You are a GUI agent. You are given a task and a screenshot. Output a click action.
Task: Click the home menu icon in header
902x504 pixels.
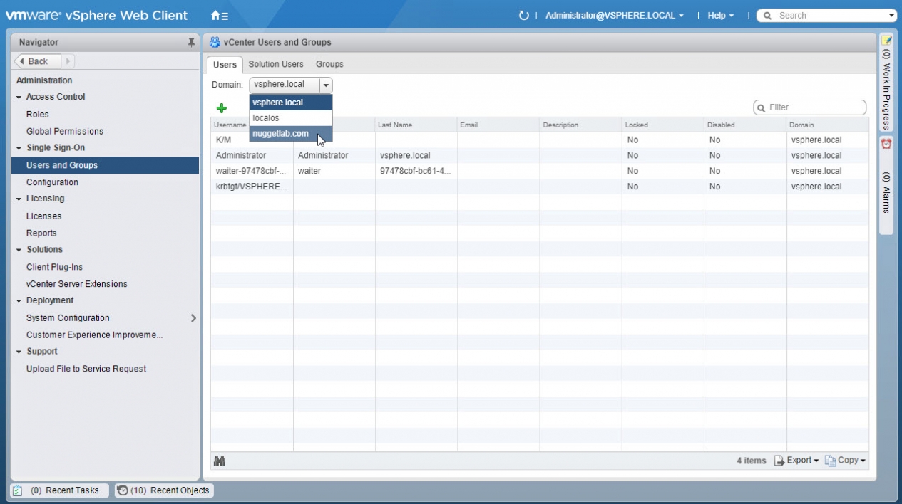click(x=220, y=15)
